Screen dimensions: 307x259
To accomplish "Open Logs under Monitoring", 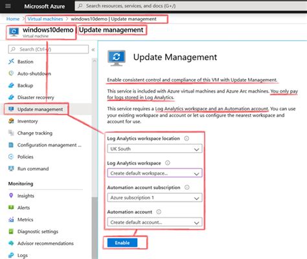I will coord(23,256).
